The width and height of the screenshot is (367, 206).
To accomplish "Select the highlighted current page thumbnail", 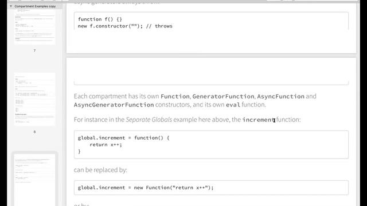I will (34, 179).
